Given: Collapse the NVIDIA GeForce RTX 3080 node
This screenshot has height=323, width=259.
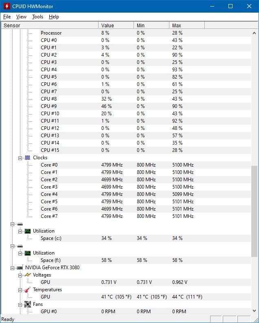Looking at the screenshot, I should pyautogui.click(x=13, y=268).
